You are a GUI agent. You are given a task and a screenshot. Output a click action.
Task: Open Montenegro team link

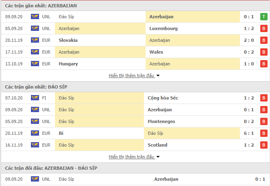coord(161,121)
